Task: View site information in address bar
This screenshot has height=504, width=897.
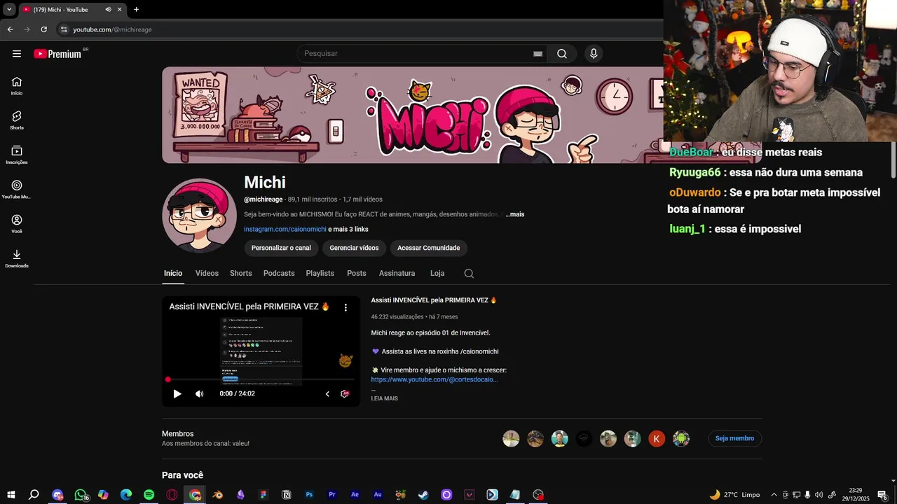Action: coord(64,29)
